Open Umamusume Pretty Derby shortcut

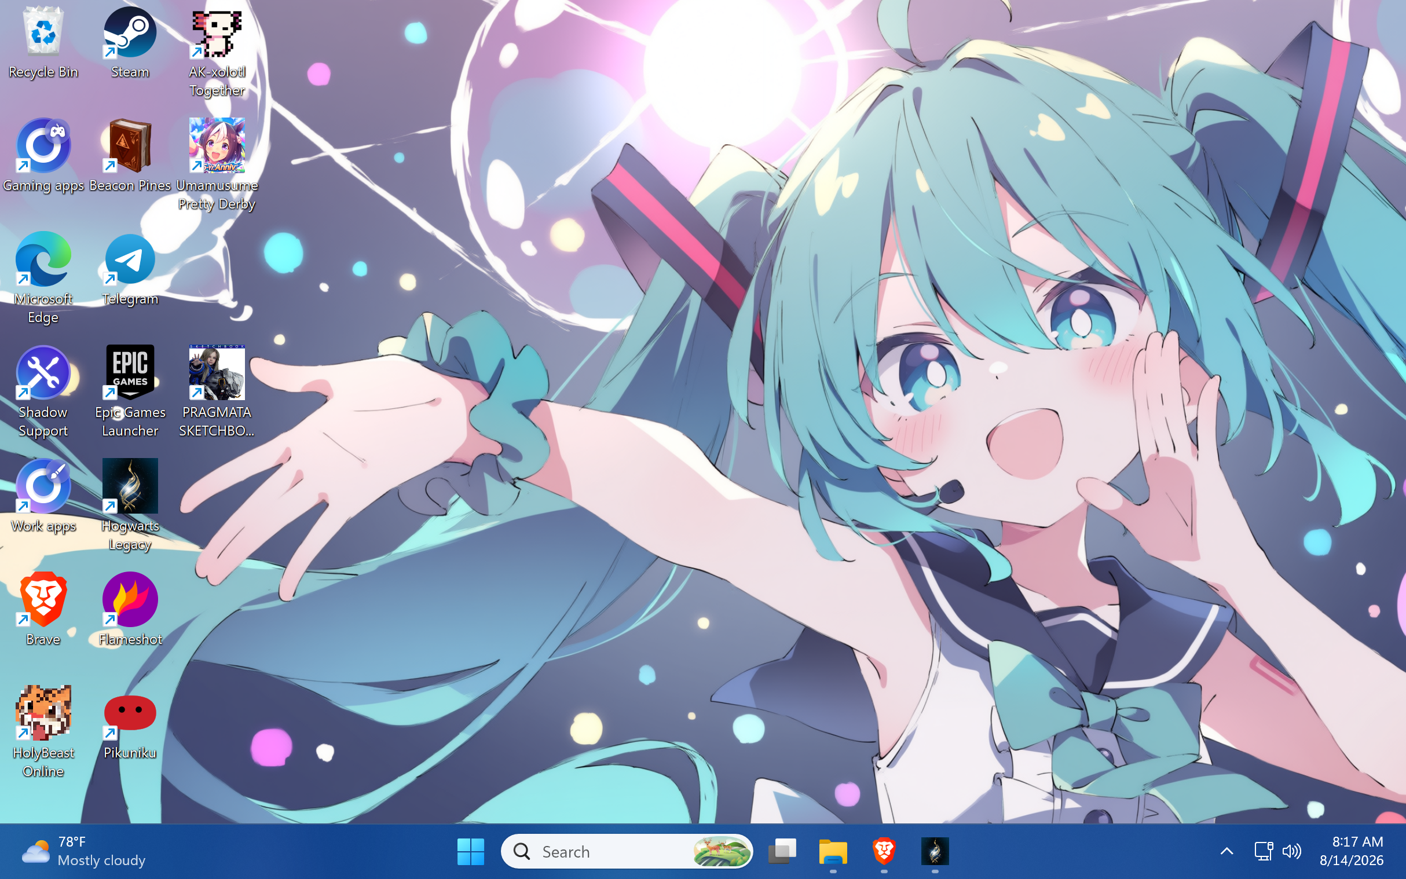pyautogui.click(x=217, y=164)
